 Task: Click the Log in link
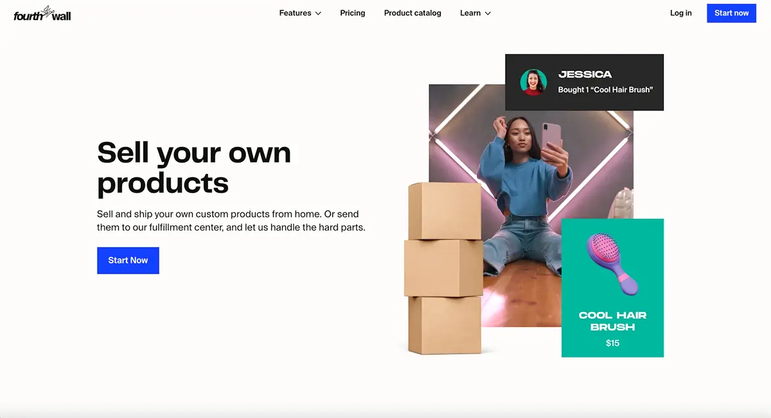(x=681, y=13)
